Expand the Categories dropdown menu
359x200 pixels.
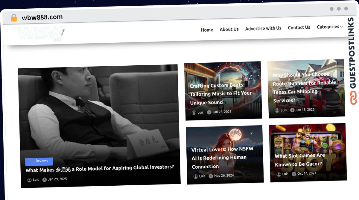(330, 27)
